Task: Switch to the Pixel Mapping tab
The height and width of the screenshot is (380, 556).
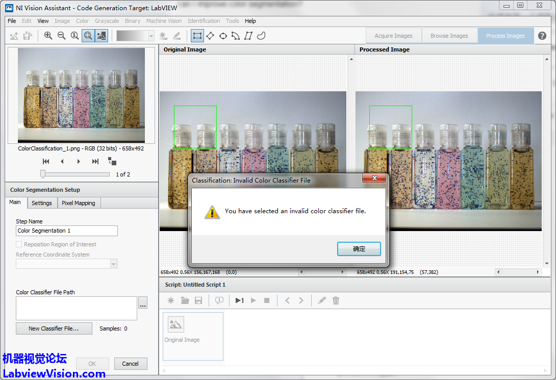Action: 78,203
